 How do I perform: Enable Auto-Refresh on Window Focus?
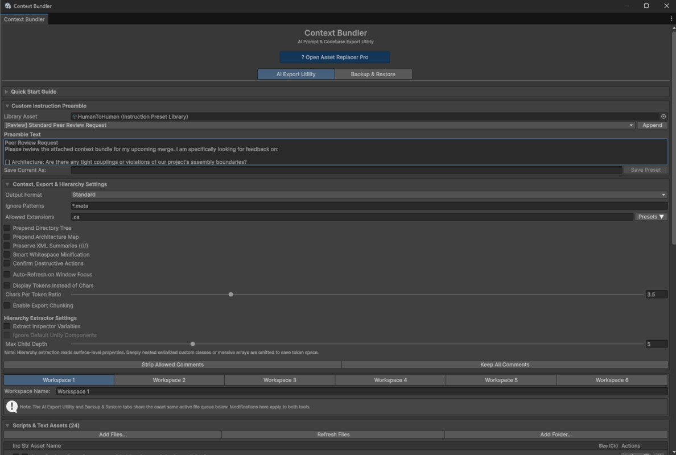pyautogui.click(x=7, y=275)
